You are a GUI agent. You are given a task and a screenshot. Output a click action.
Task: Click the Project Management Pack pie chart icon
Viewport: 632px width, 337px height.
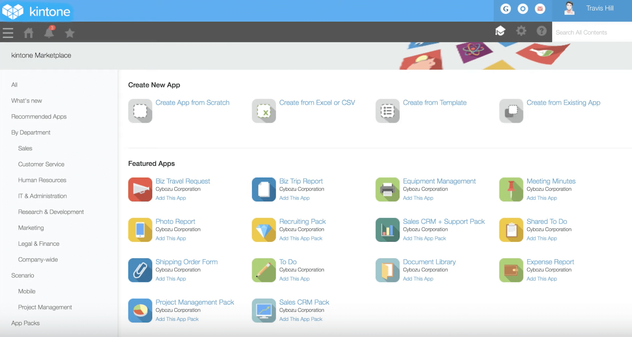tap(140, 311)
